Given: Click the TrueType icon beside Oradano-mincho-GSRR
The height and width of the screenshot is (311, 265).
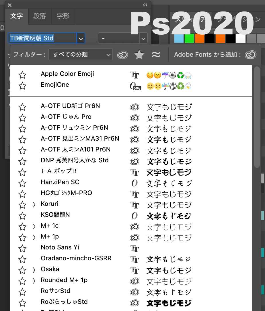Looking at the screenshot, I should coord(135,259).
